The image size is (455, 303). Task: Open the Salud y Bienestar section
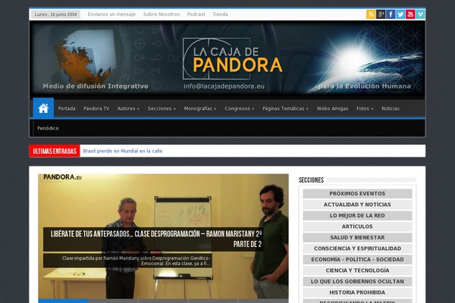point(357,237)
